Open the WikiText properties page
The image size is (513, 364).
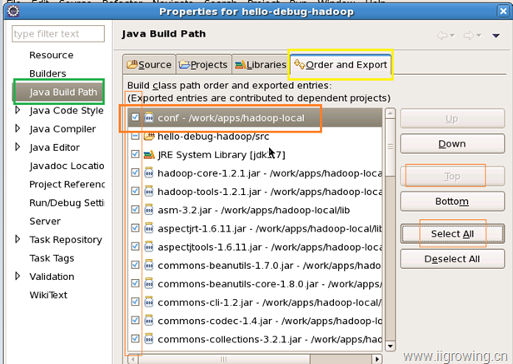coord(48,295)
